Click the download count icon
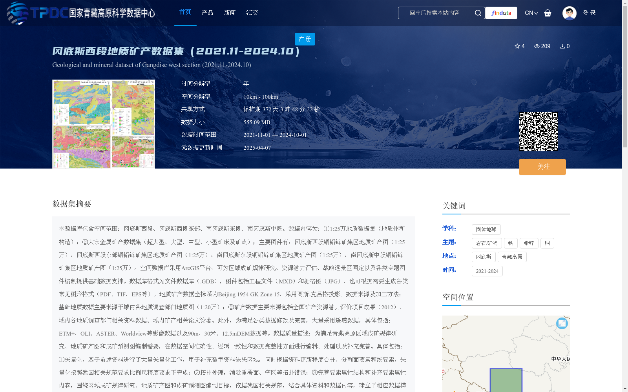 pyautogui.click(x=562, y=46)
